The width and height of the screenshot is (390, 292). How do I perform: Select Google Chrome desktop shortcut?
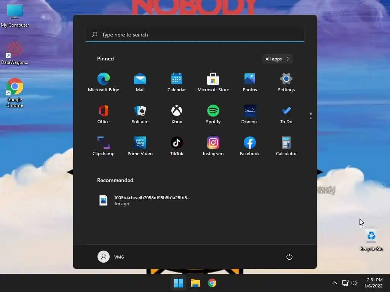click(15, 93)
